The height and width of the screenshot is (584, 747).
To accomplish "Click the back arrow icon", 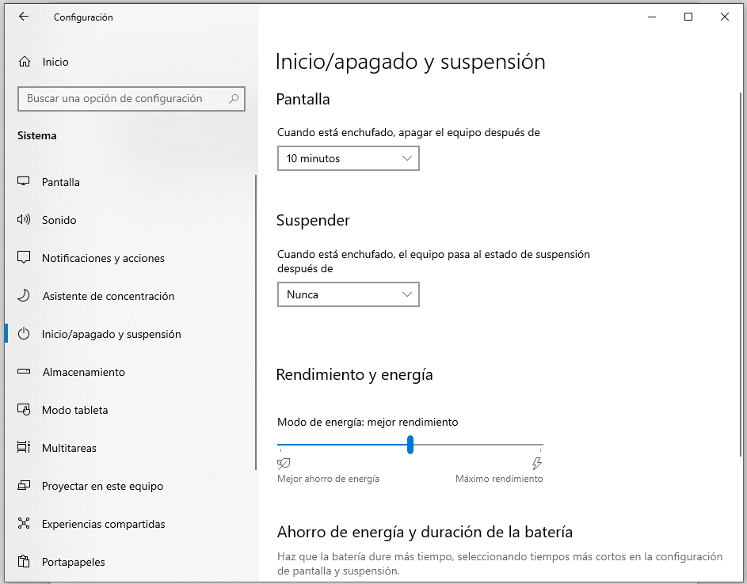I will 23,17.
